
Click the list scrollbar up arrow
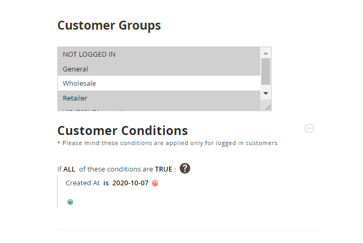[266, 53]
